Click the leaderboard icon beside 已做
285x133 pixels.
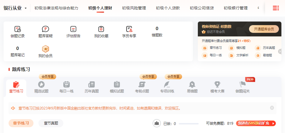click(x=157, y=123)
